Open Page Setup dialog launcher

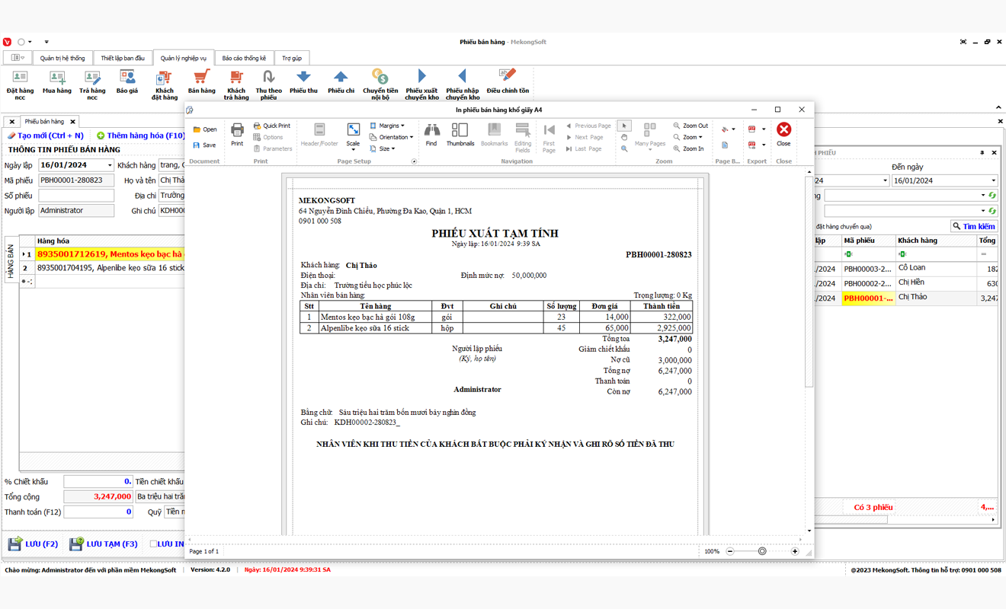point(415,161)
